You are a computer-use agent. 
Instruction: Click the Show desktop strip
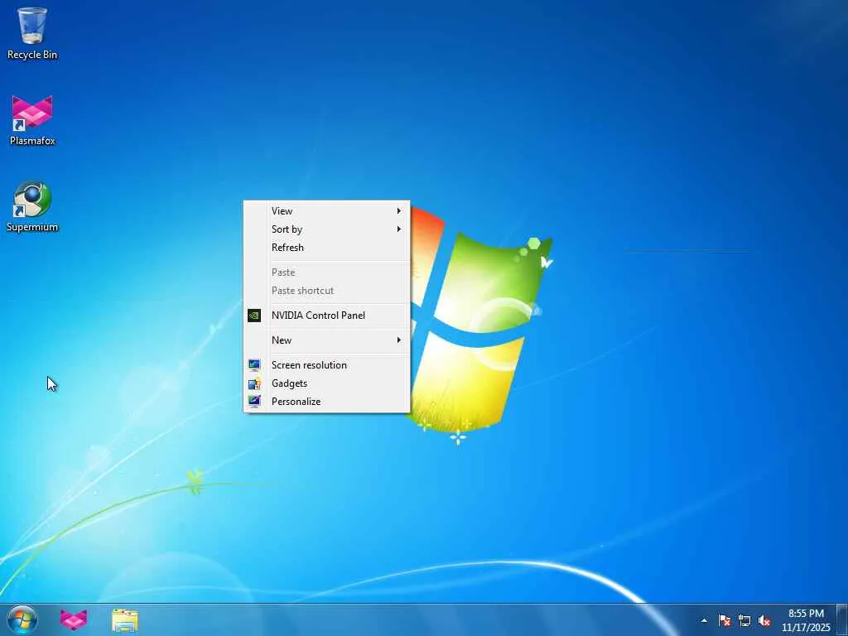(842, 619)
